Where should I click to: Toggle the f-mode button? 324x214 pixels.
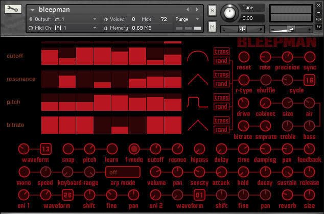(x=134, y=149)
